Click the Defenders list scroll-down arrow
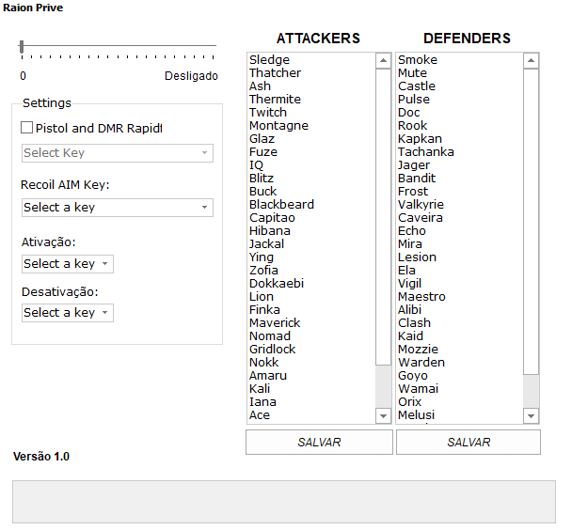This screenshot has height=530, width=572. (x=532, y=415)
